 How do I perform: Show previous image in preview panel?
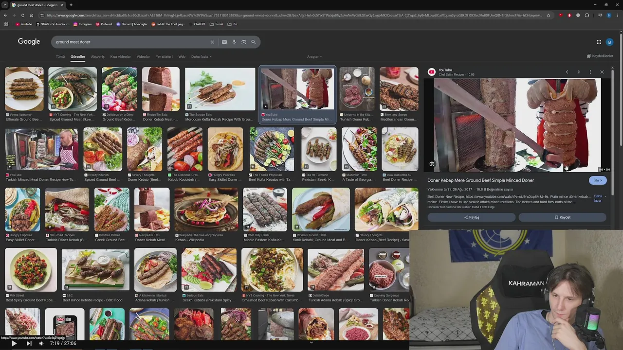[567, 72]
